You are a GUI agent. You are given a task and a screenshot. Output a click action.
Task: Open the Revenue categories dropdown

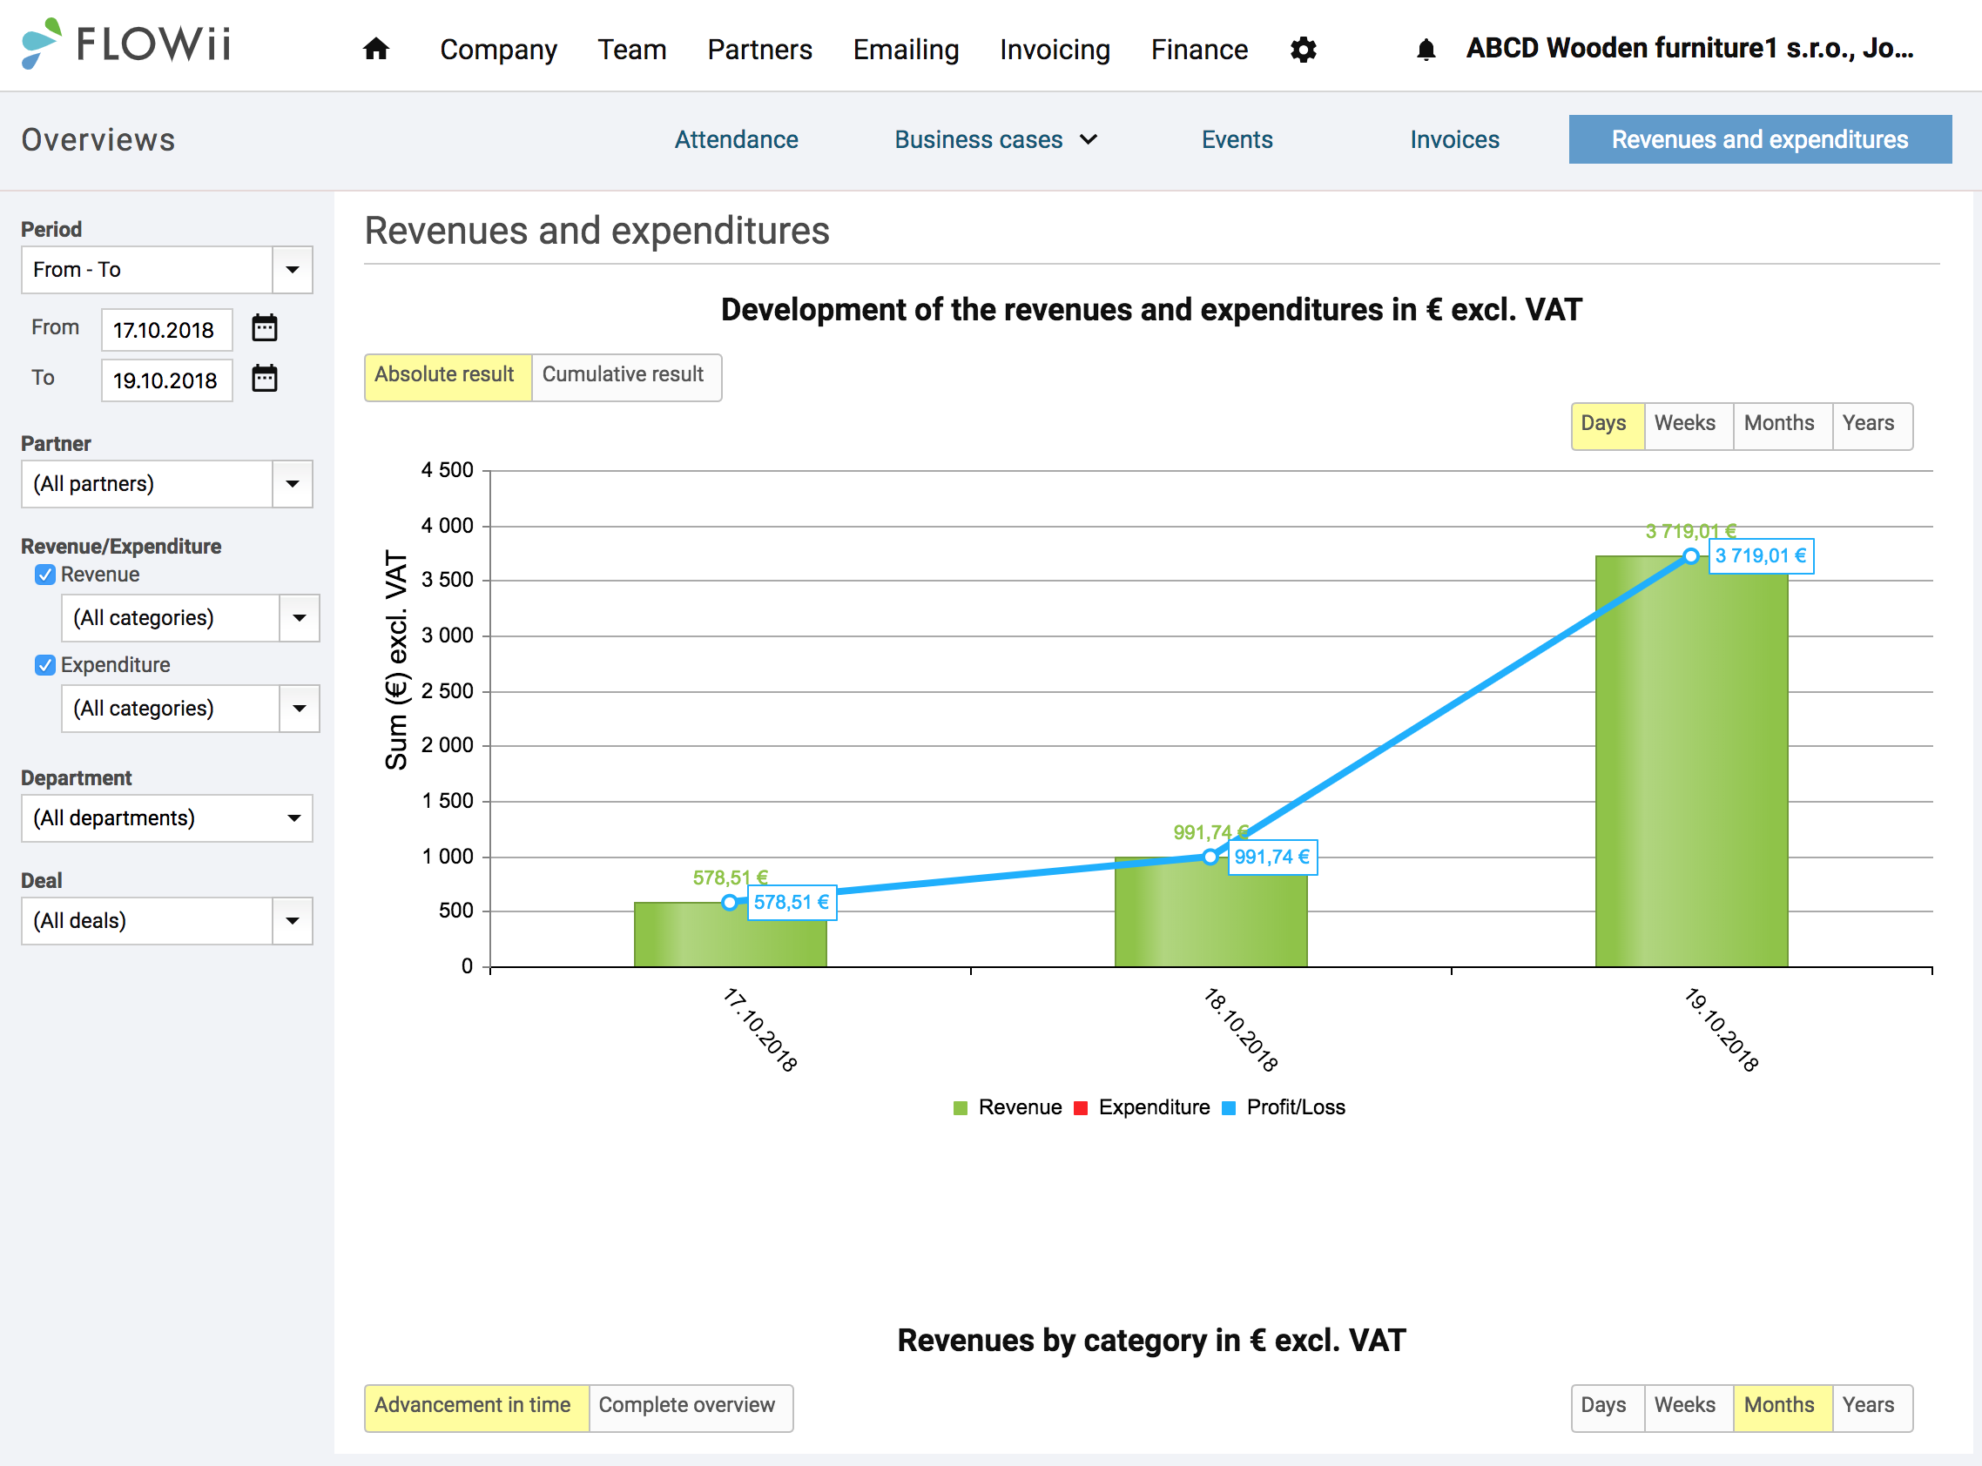point(190,617)
